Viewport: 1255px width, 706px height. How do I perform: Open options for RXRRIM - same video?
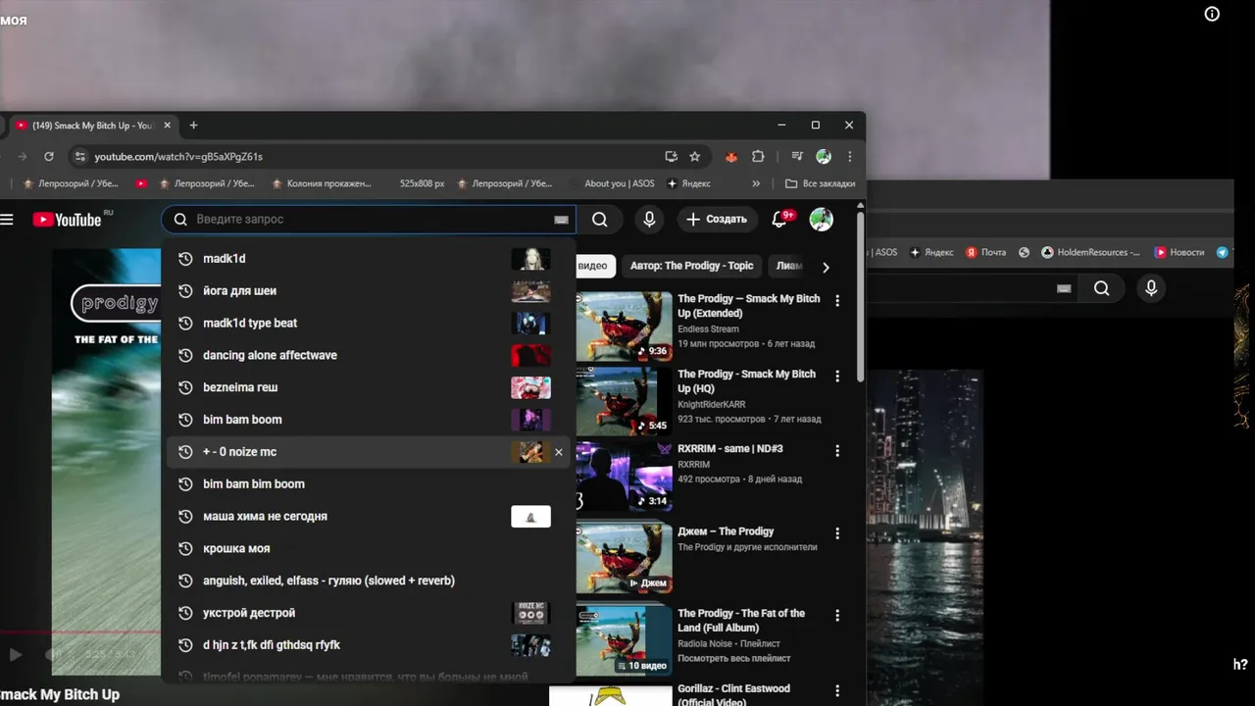837,451
